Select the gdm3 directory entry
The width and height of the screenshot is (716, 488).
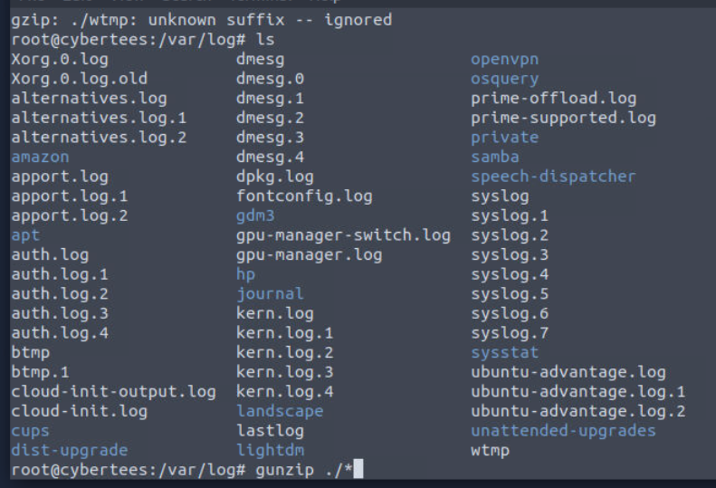[255, 215]
